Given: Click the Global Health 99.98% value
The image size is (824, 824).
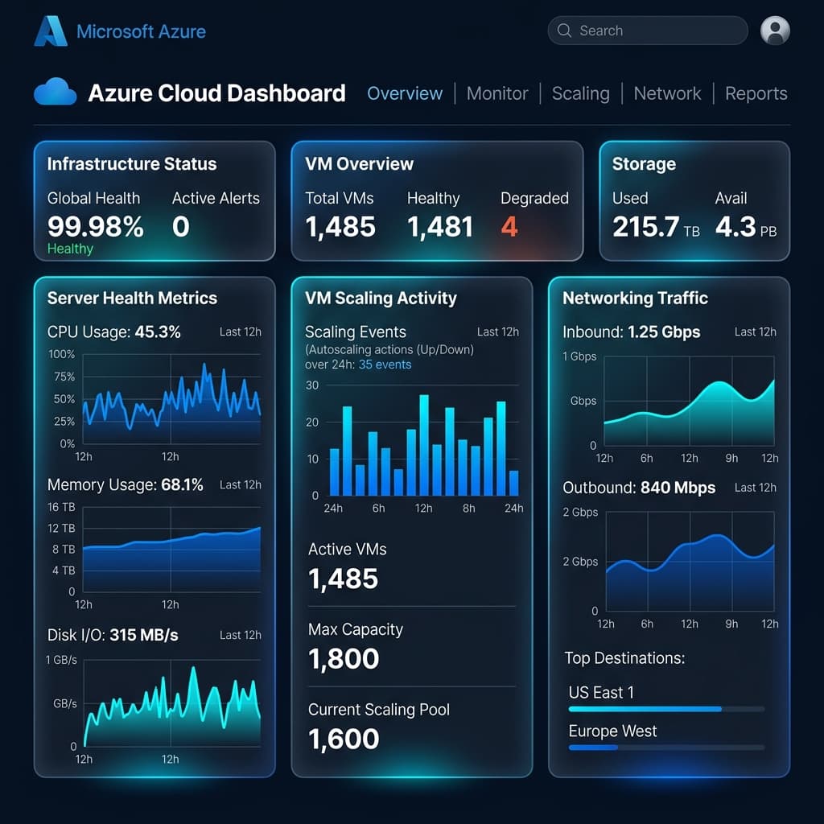Looking at the screenshot, I should click(x=96, y=227).
